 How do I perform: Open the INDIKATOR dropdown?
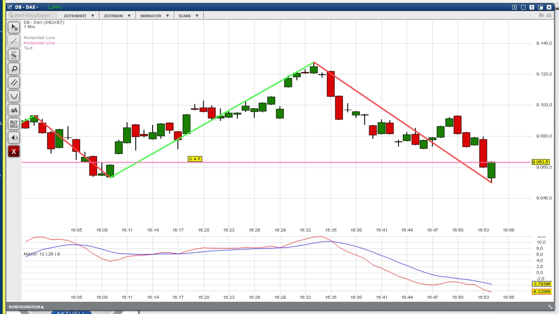click(x=154, y=16)
